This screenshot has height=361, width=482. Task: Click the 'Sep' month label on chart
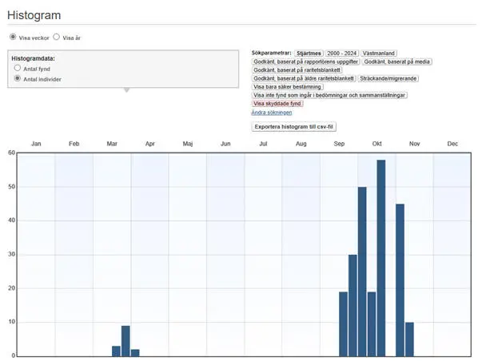pyautogui.click(x=339, y=144)
